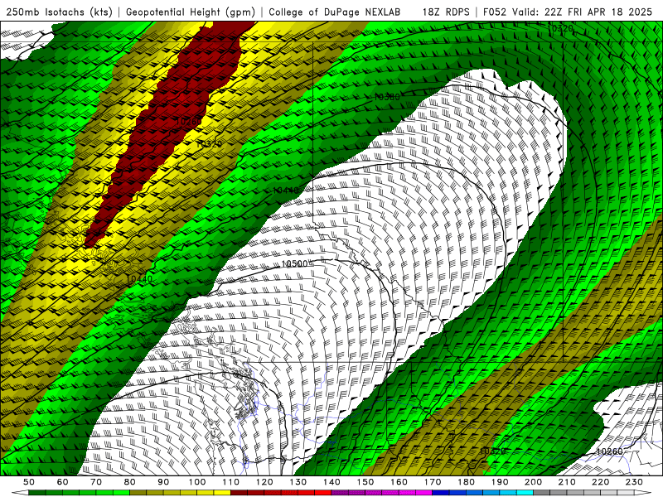
Task: Click the '250mb Isotachs (kts)' title text
Action: [x=60, y=12]
